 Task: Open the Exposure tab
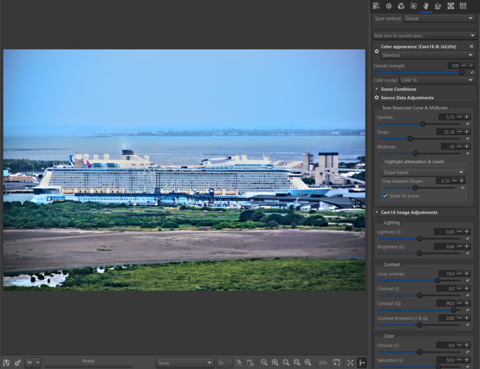coord(376,6)
